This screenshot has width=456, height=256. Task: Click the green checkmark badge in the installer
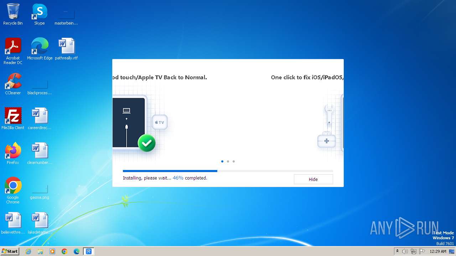(146, 143)
